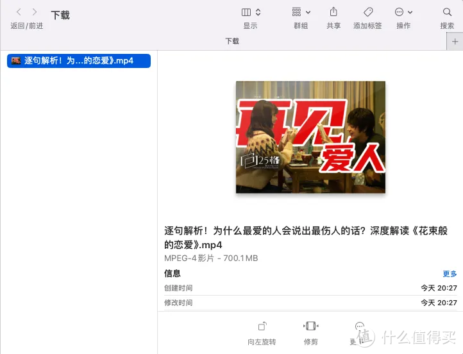Click the 修改时间 value 今天 20:27
Viewport: 463px width, 354px height.
439,303
